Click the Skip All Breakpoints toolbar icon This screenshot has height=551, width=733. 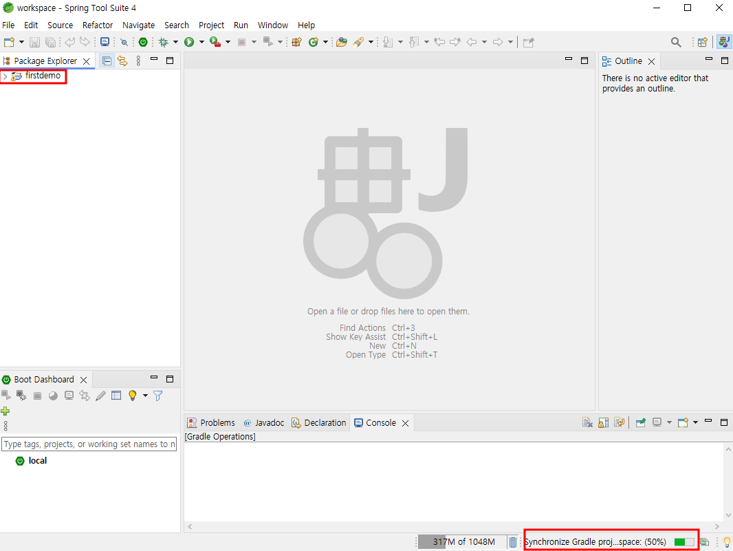pyautogui.click(x=124, y=42)
